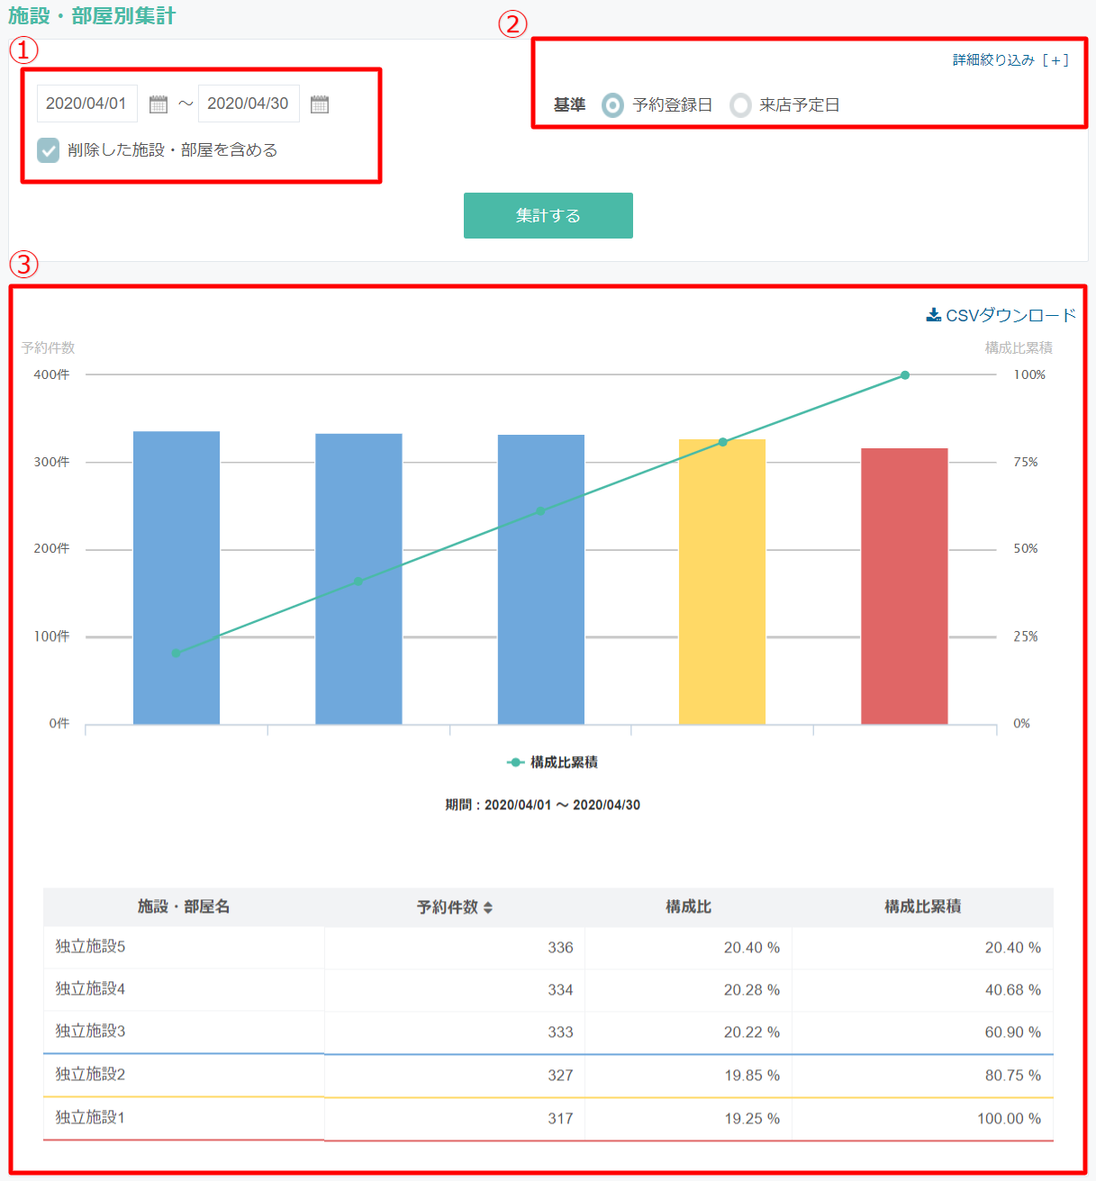The width and height of the screenshot is (1096, 1181).
Task: Select 来店予定日 radio button
Action: pyautogui.click(x=740, y=105)
